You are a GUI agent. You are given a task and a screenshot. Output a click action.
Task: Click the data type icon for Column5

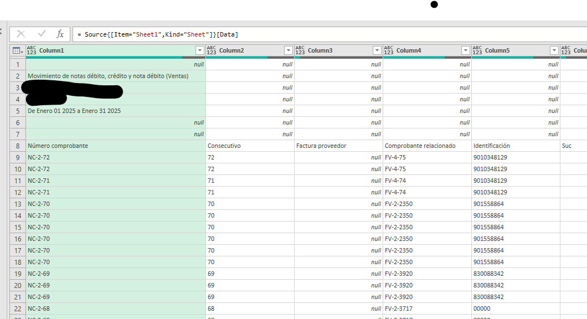point(477,50)
